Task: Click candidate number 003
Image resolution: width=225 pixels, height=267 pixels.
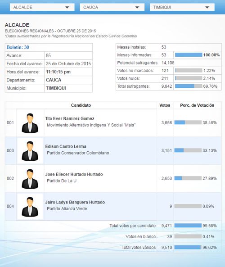Action: click(x=10, y=150)
